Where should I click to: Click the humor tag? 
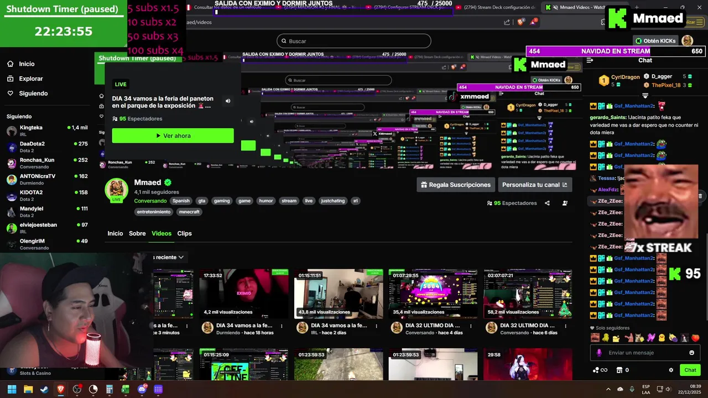pyautogui.click(x=266, y=201)
